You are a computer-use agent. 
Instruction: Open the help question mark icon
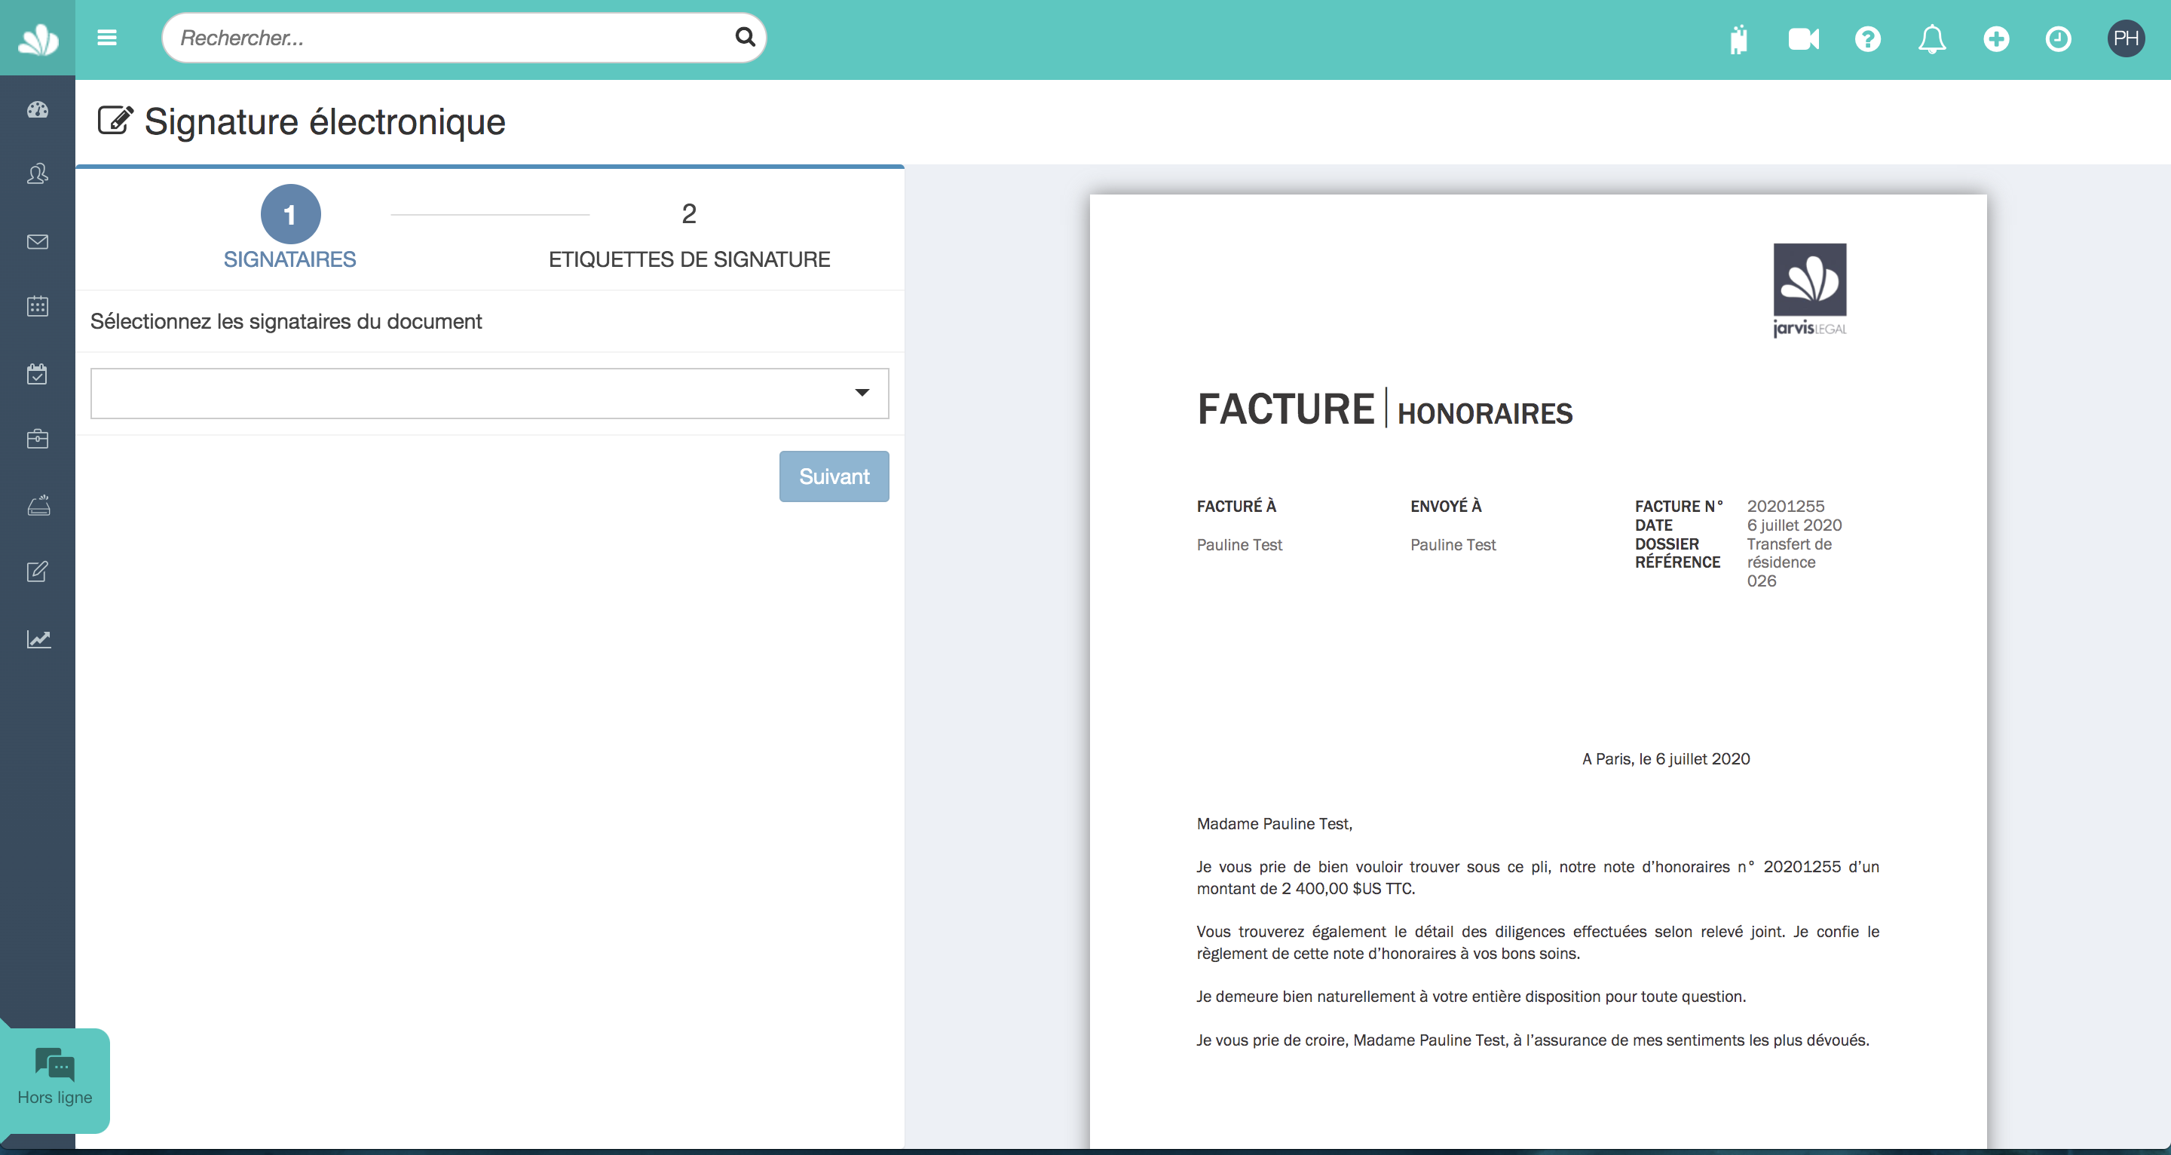(x=1868, y=38)
